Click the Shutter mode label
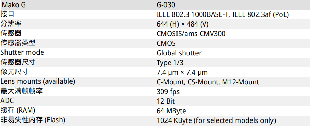Image resolution: width=311 pixels, height=126 pixels. click(x=22, y=52)
